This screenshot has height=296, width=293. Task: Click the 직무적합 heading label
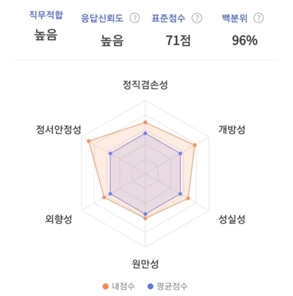46,15
